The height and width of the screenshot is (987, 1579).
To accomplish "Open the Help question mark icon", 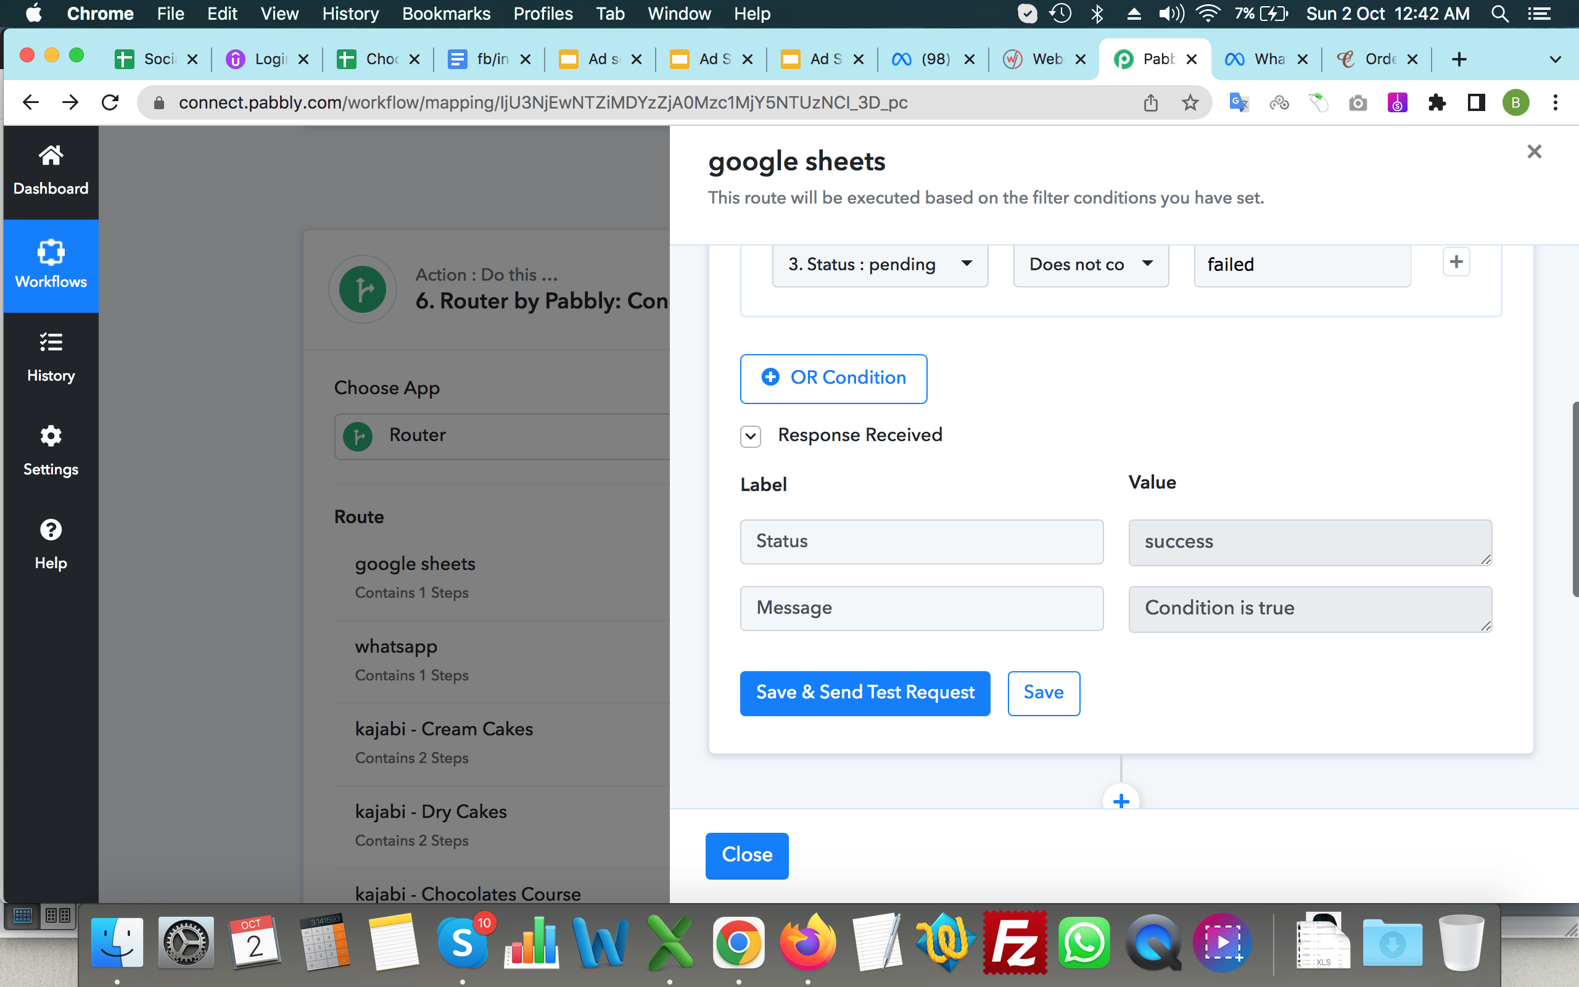I will pos(50,529).
